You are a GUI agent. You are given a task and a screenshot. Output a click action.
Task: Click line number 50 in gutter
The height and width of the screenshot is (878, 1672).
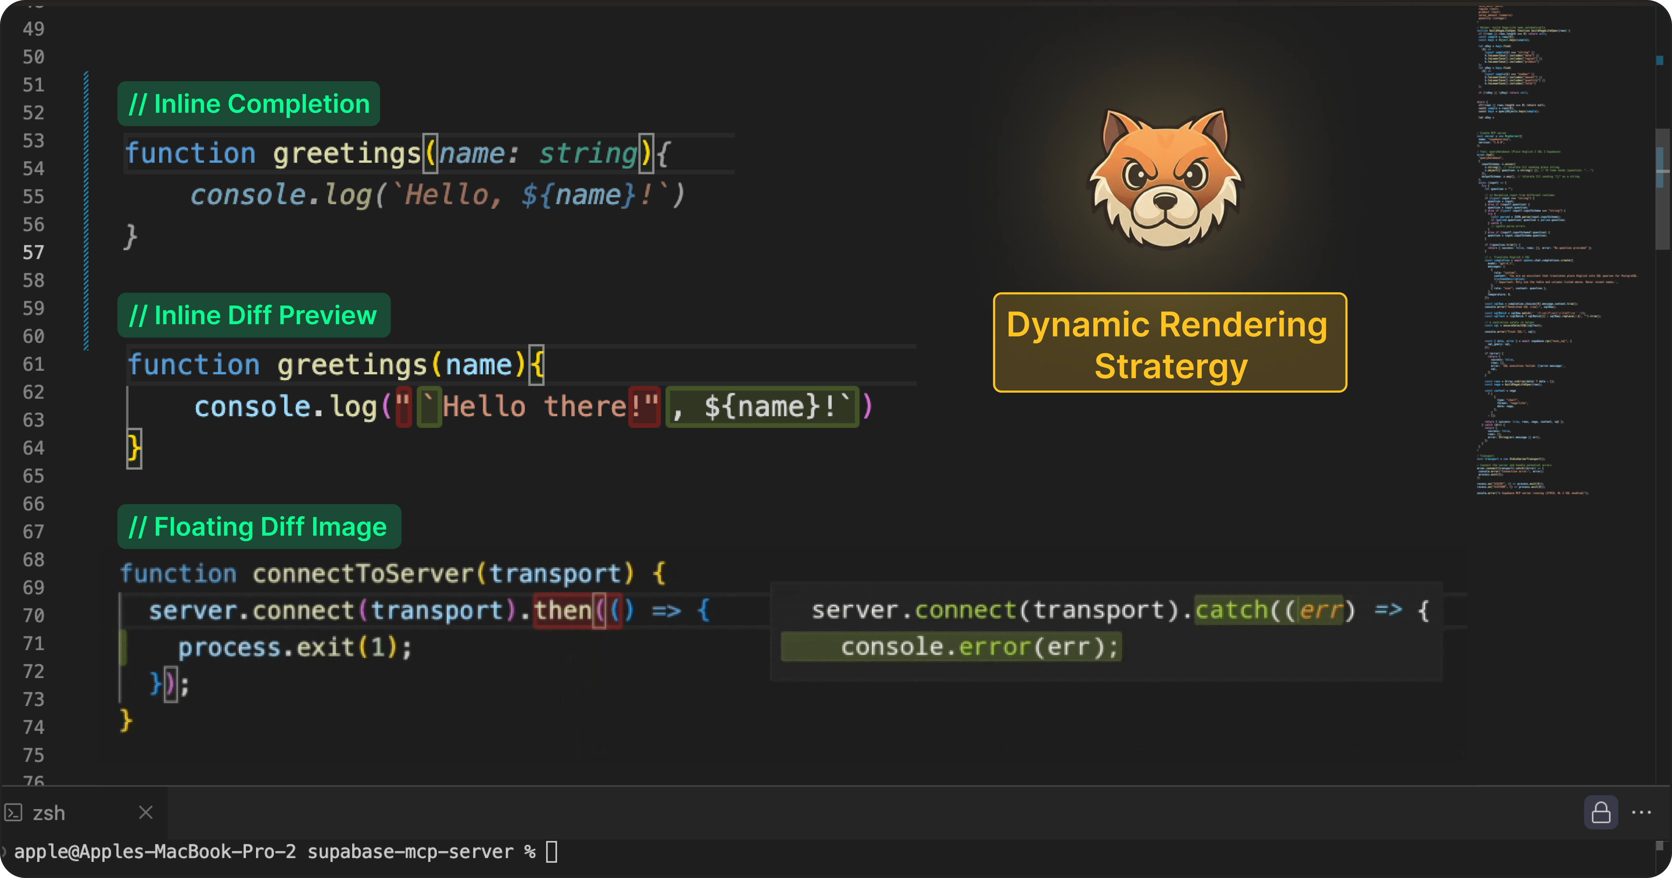pyautogui.click(x=33, y=56)
